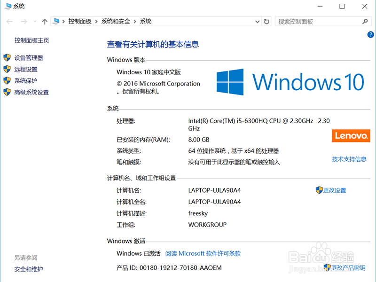Click shield icon beside 高级系统设置
Viewport: 376px width, 282px height.
7,92
